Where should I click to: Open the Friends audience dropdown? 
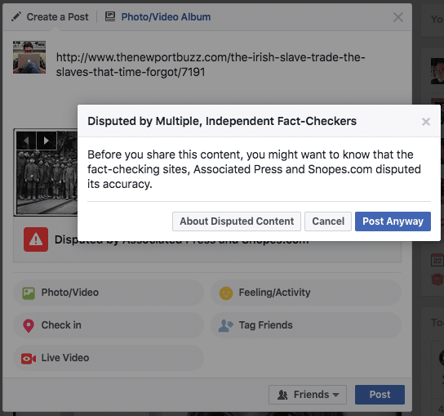pos(308,395)
